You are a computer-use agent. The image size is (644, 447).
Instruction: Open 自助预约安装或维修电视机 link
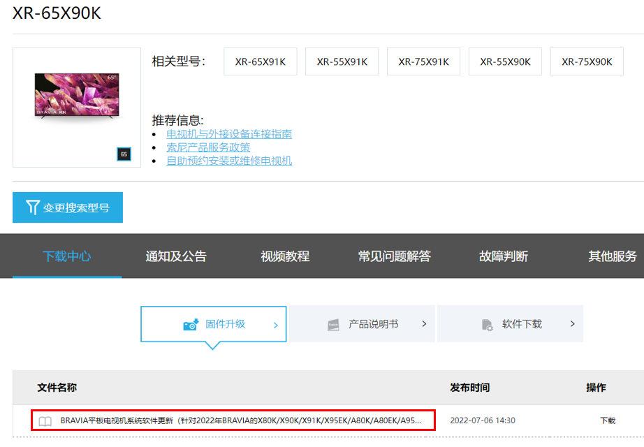(x=229, y=160)
